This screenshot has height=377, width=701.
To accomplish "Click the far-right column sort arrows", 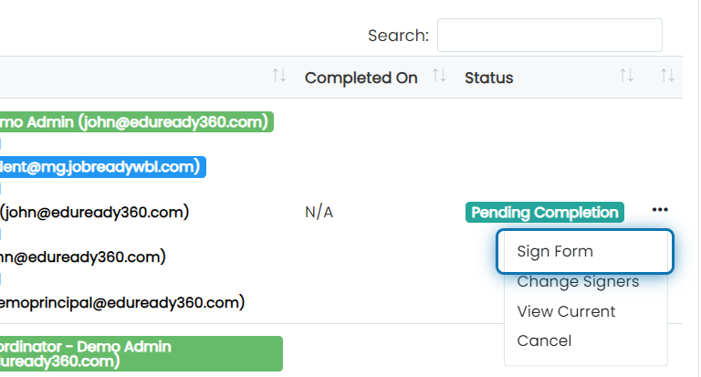I will point(667,76).
